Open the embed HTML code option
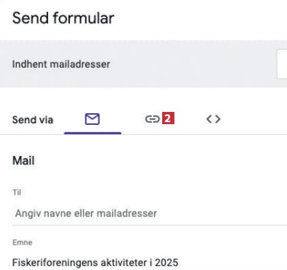The height and width of the screenshot is (270, 287). point(213,119)
